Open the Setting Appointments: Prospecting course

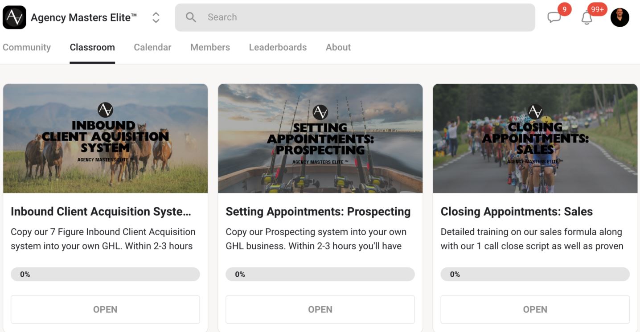pos(320,309)
